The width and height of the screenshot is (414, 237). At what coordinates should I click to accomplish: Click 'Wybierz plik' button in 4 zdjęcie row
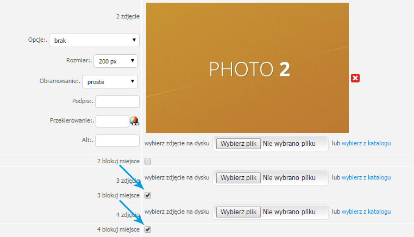pyautogui.click(x=239, y=212)
